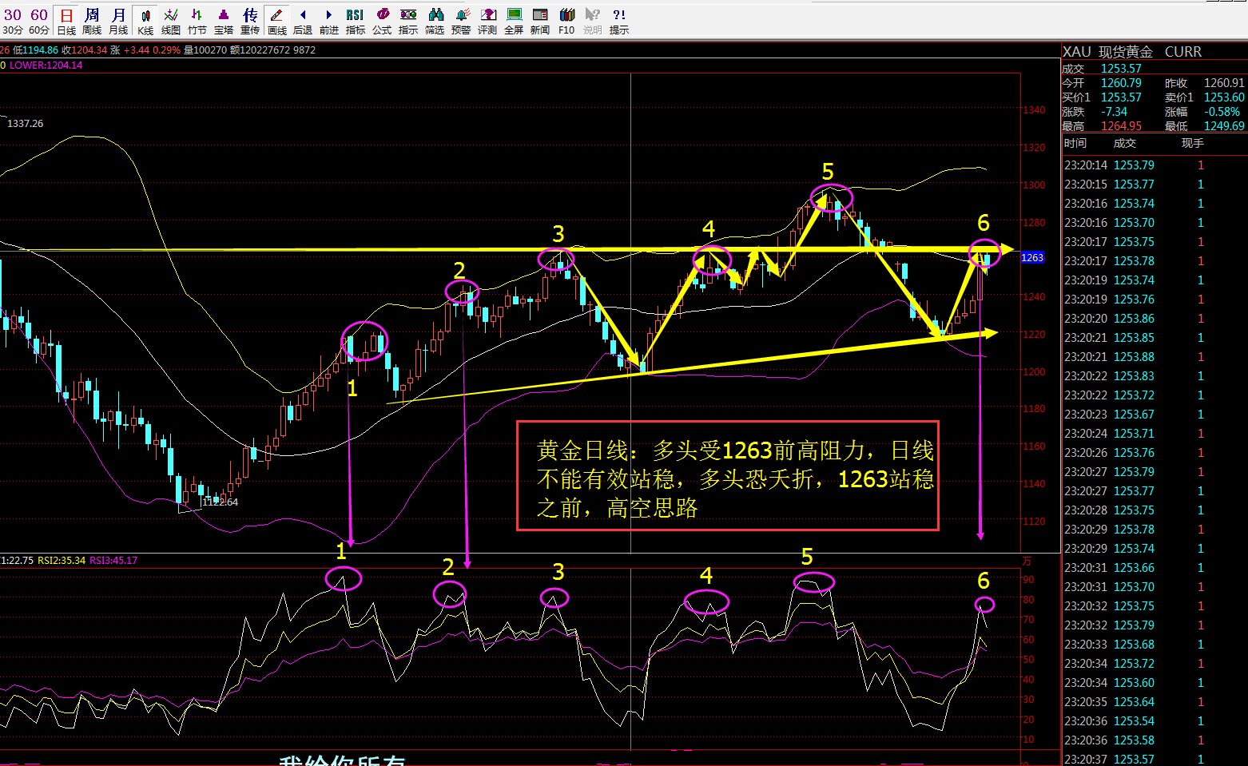Click the 1337.26 high price label
1248x766 pixels.
click(25, 124)
